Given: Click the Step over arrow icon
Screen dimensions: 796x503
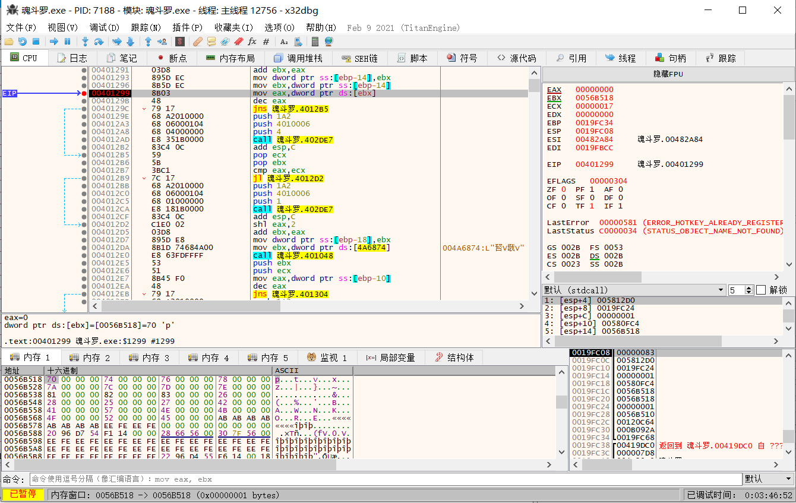Looking at the screenshot, I should pos(99,42).
